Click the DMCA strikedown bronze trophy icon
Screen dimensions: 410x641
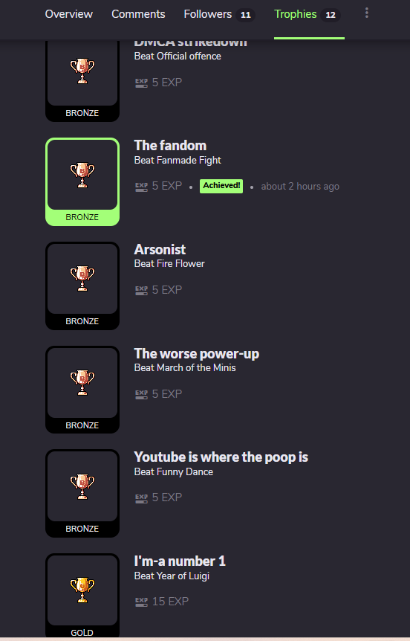tap(82, 71)
